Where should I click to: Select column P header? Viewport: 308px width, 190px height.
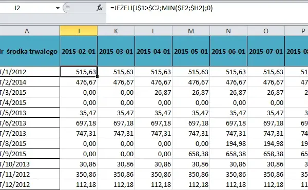297,31
